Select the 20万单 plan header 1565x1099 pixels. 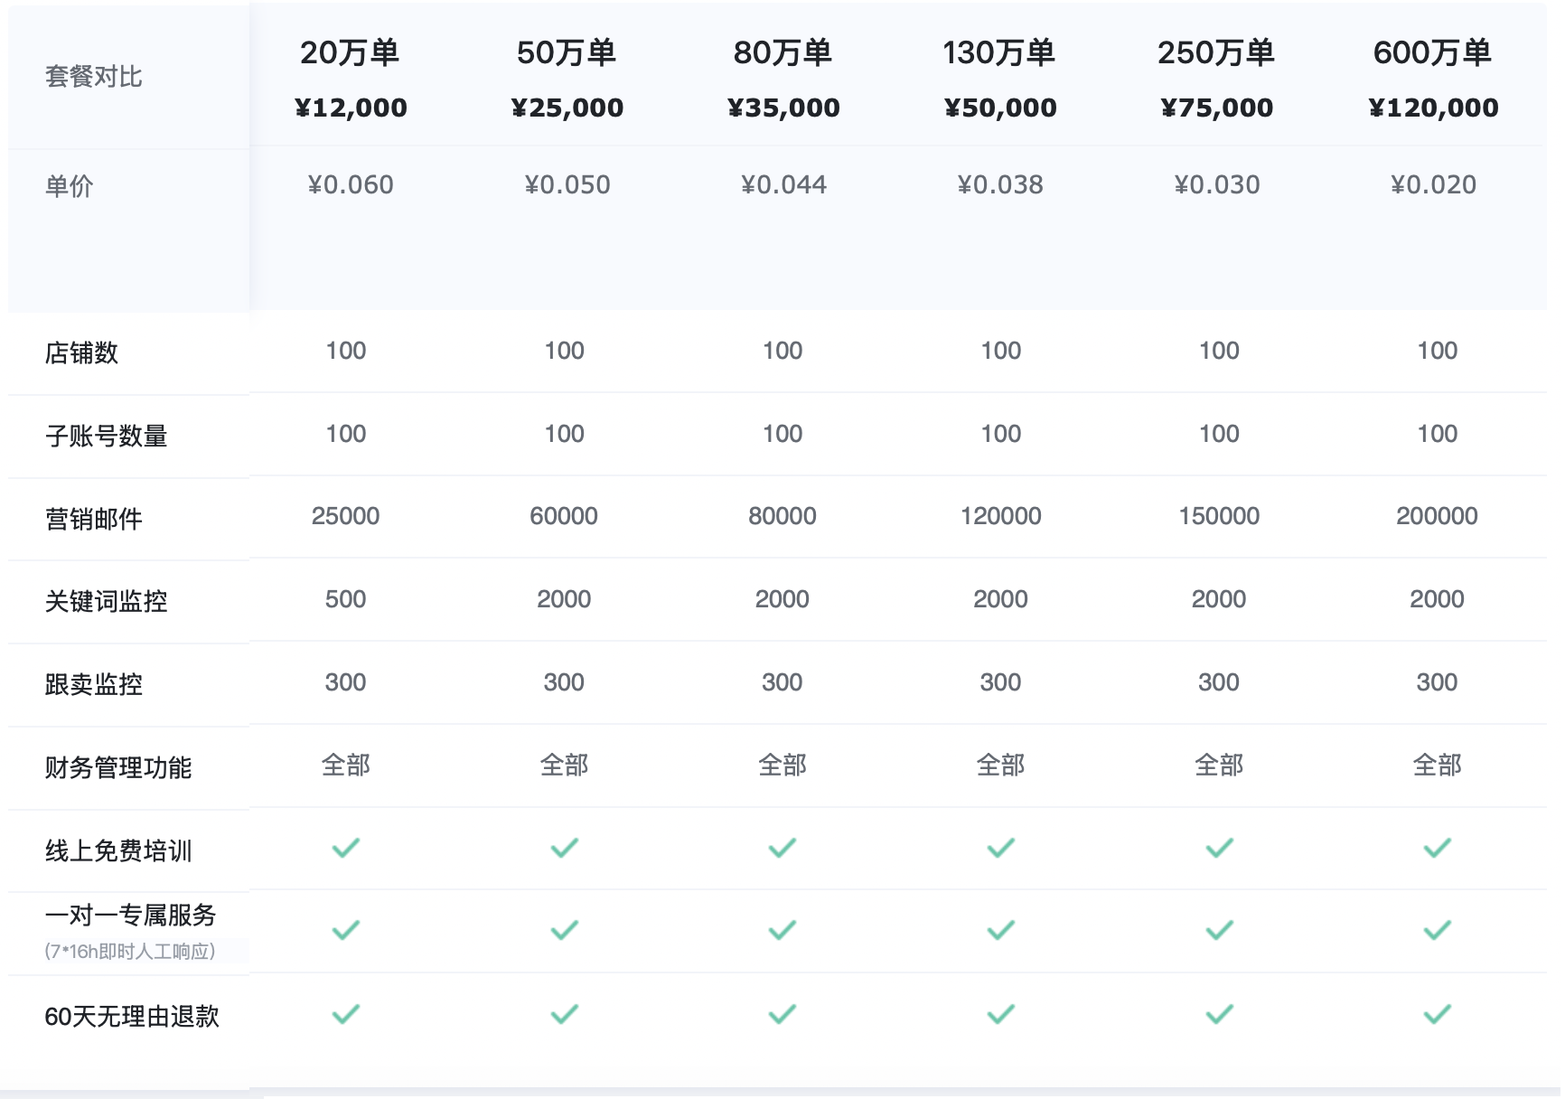pos(350,53)
